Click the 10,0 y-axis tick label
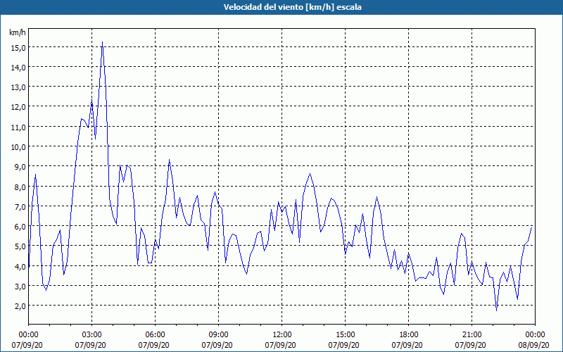This screenshot has height=352, width=563. coord(18,146)
